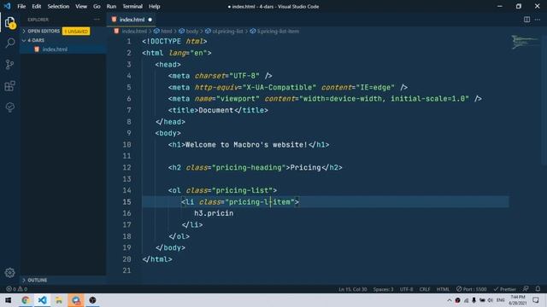Click the round dark app icon in the taskbar

pyautogui.click(x=92, y=300)
